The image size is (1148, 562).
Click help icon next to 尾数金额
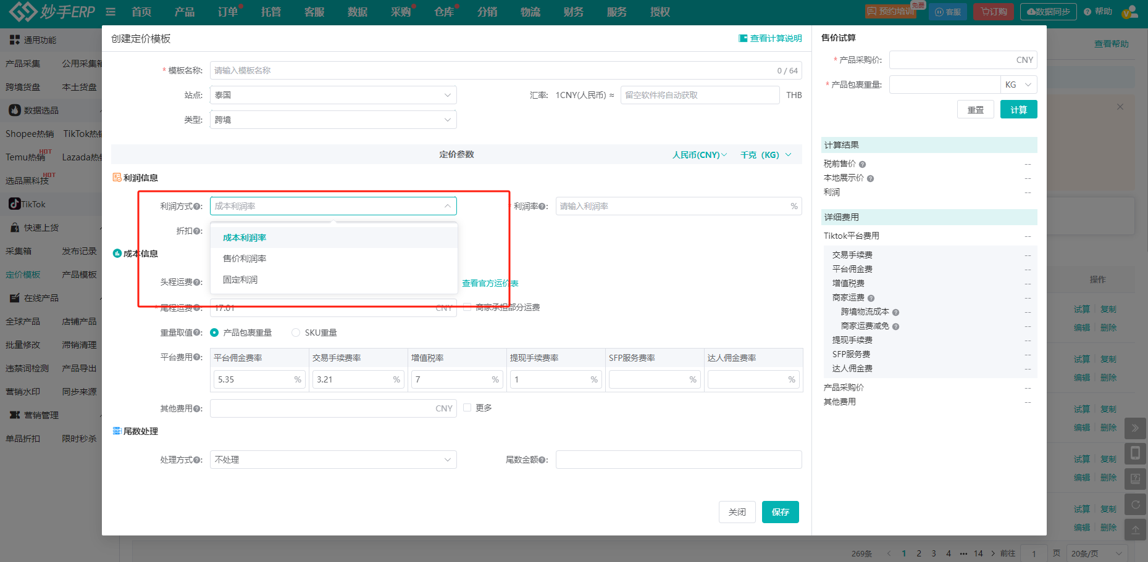[x=542, y=460]
